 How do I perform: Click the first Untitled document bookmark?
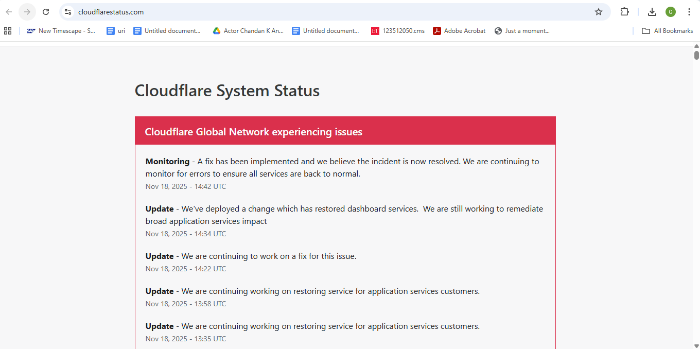[x=167, y=31]
